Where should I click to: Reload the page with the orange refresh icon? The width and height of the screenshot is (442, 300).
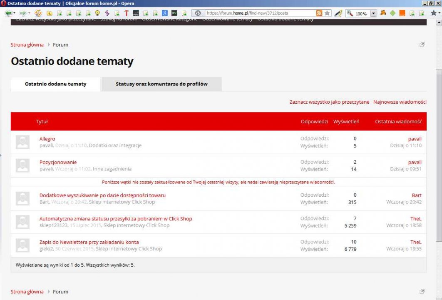click(x=38, y=13)
